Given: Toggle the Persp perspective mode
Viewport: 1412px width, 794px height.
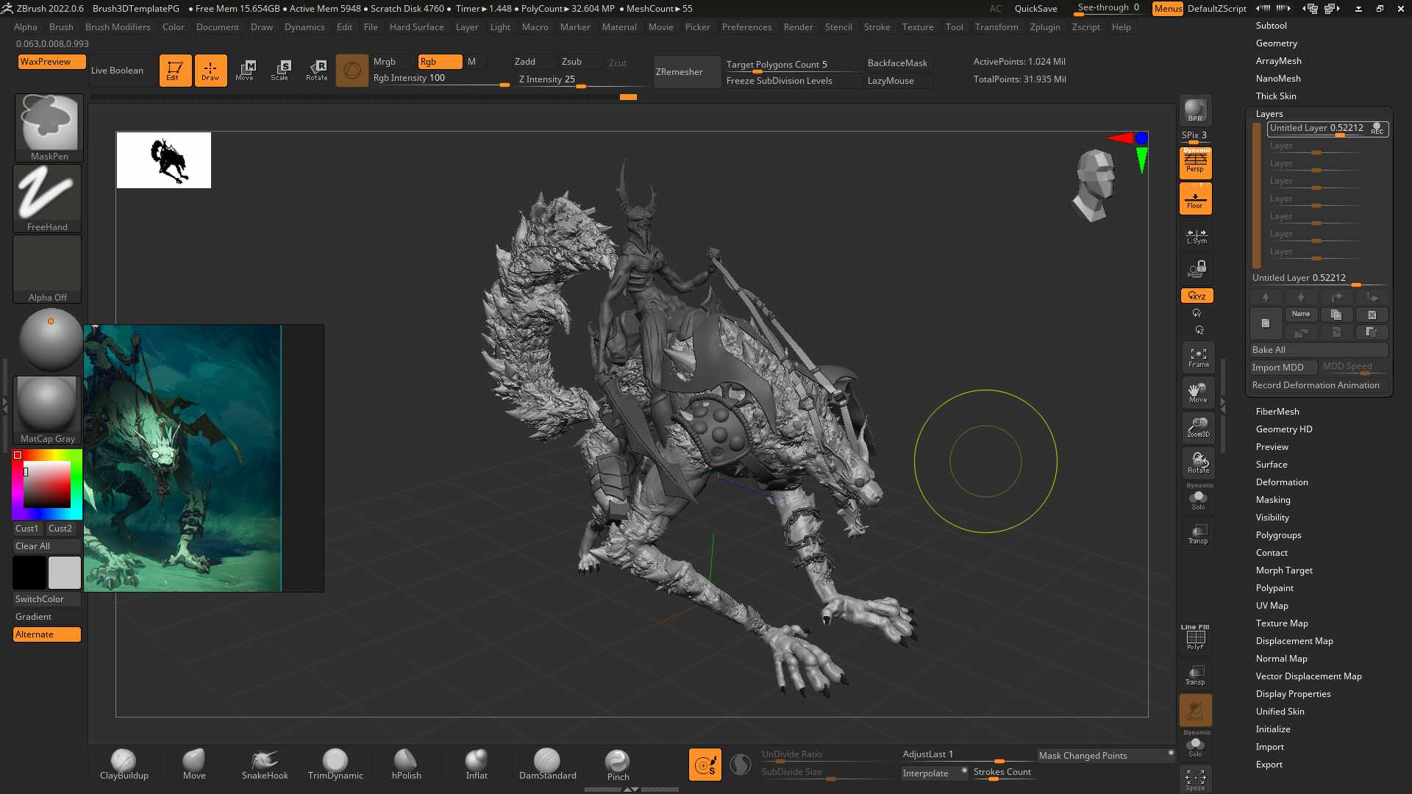Looking at the screenshot, I should tap(1195, 163).
